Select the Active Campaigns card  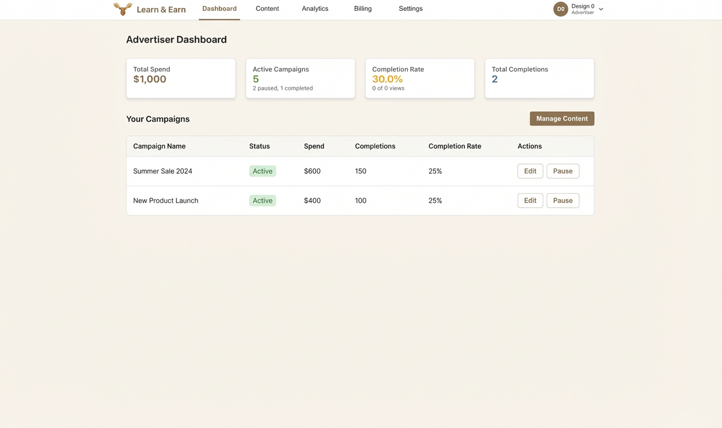(x=300, y=78)
